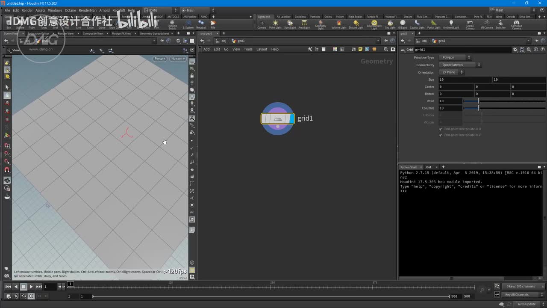547x308 pixels.
Task: Create an L-System from the shelf
Action: point(188,24)
